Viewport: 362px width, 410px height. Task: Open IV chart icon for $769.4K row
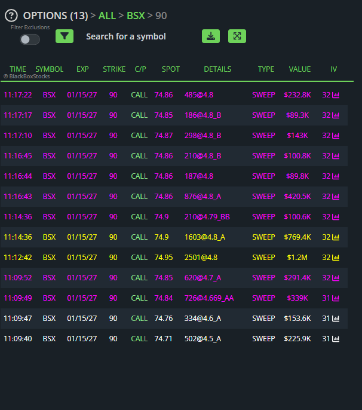[336, 237]
